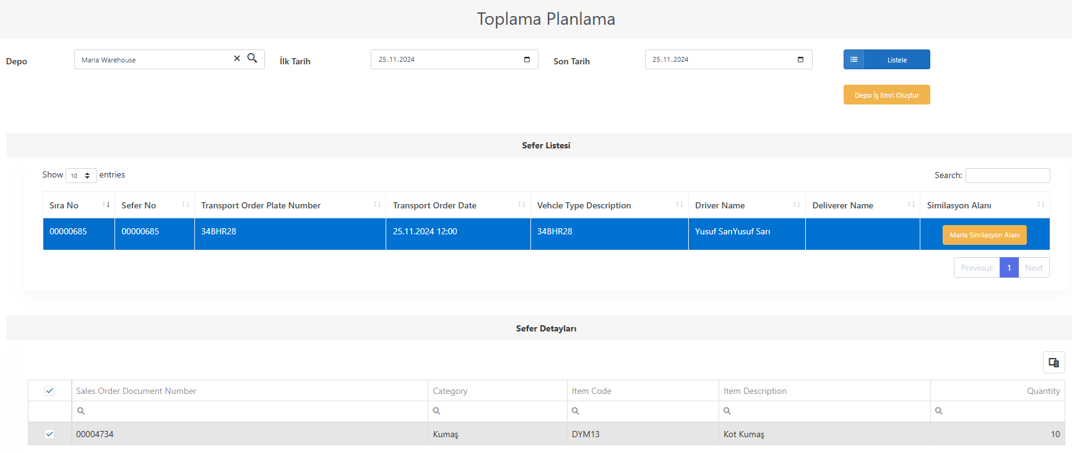Click the Son Tarih date field
Viewport: 1072px width, 452px height.
(x=728, y=59)
